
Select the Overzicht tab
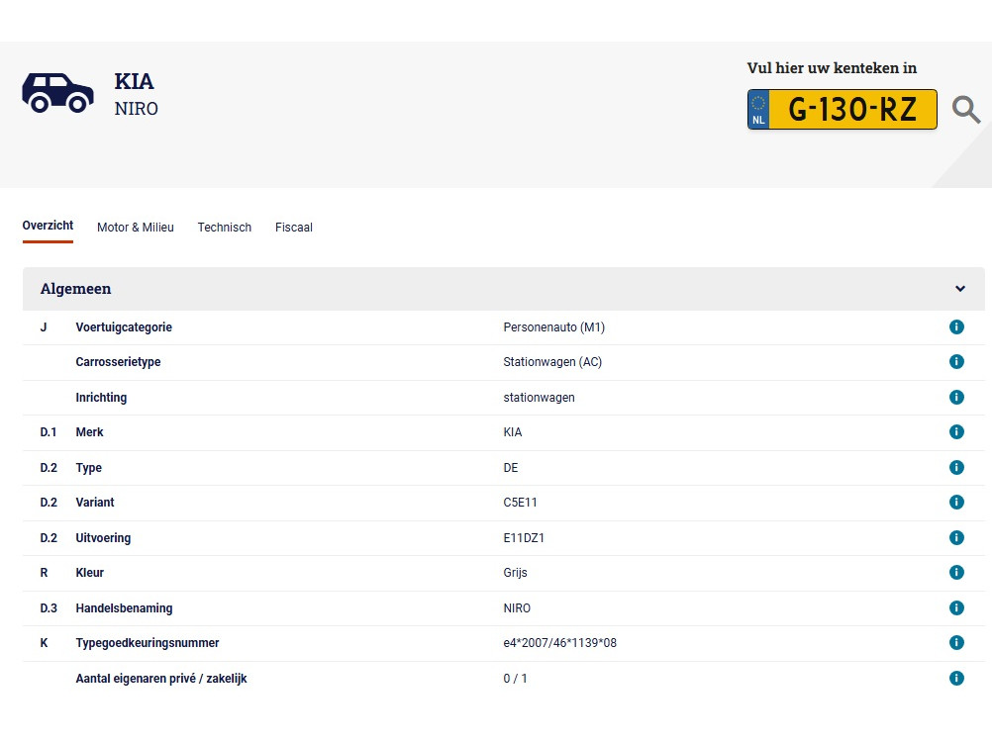pyautogui.click(x=48, y=226)
